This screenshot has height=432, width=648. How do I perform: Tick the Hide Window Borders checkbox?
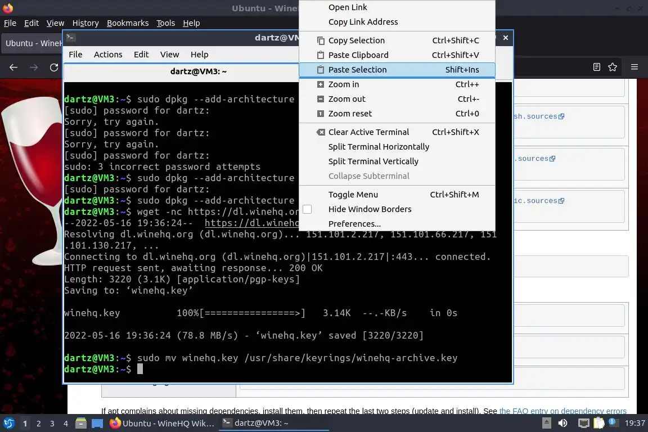pyautogui.click(x=307, y=209)
